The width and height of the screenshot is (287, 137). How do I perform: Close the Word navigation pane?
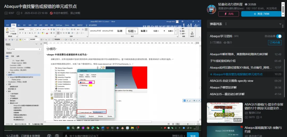41,44
